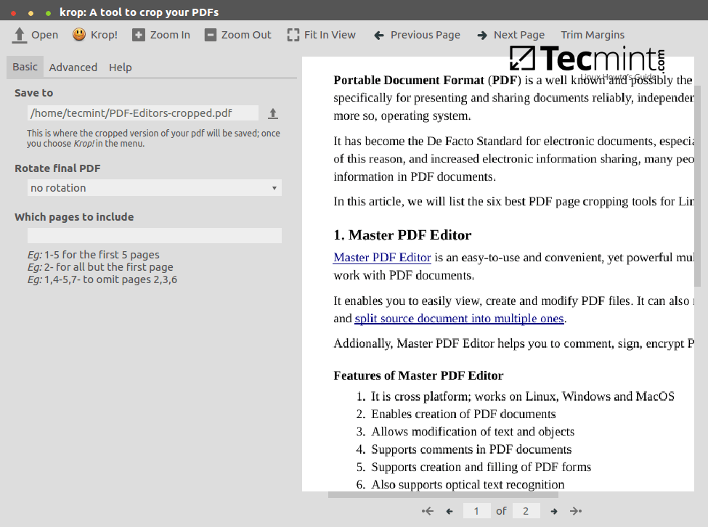Select the Basic tab
Viewport: 708px width, 527px height.
click(25, 67)
